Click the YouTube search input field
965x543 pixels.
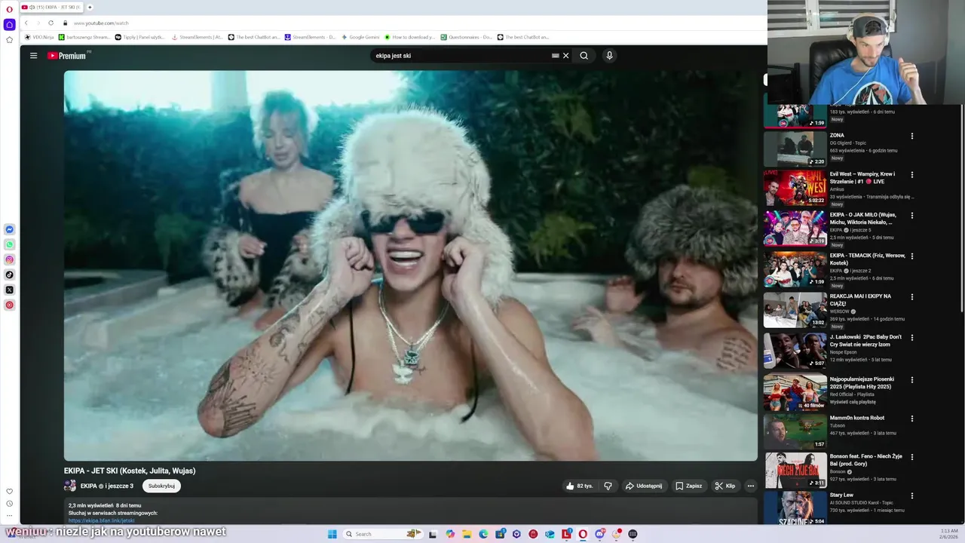[460, 56]
